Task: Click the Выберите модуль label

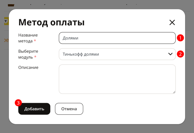Action: pos(28,54)
